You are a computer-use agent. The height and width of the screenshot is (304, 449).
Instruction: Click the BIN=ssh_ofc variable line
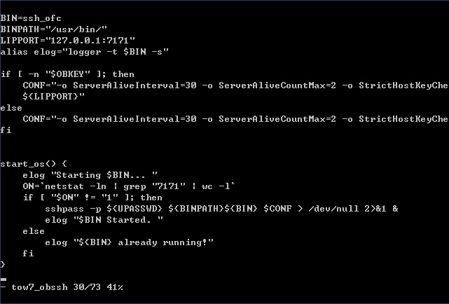(x=31, y=18)
